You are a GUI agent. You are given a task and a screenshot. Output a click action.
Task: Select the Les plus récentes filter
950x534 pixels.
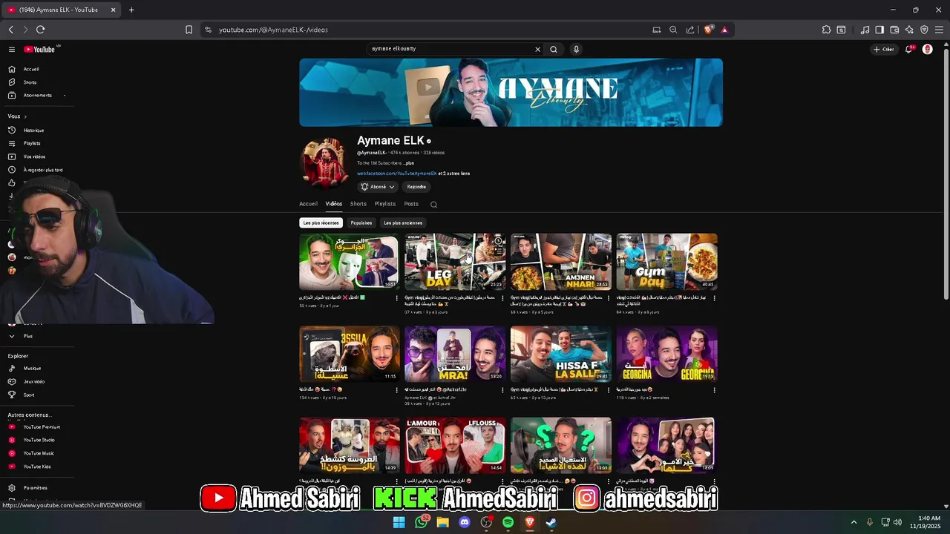(321, 222)
